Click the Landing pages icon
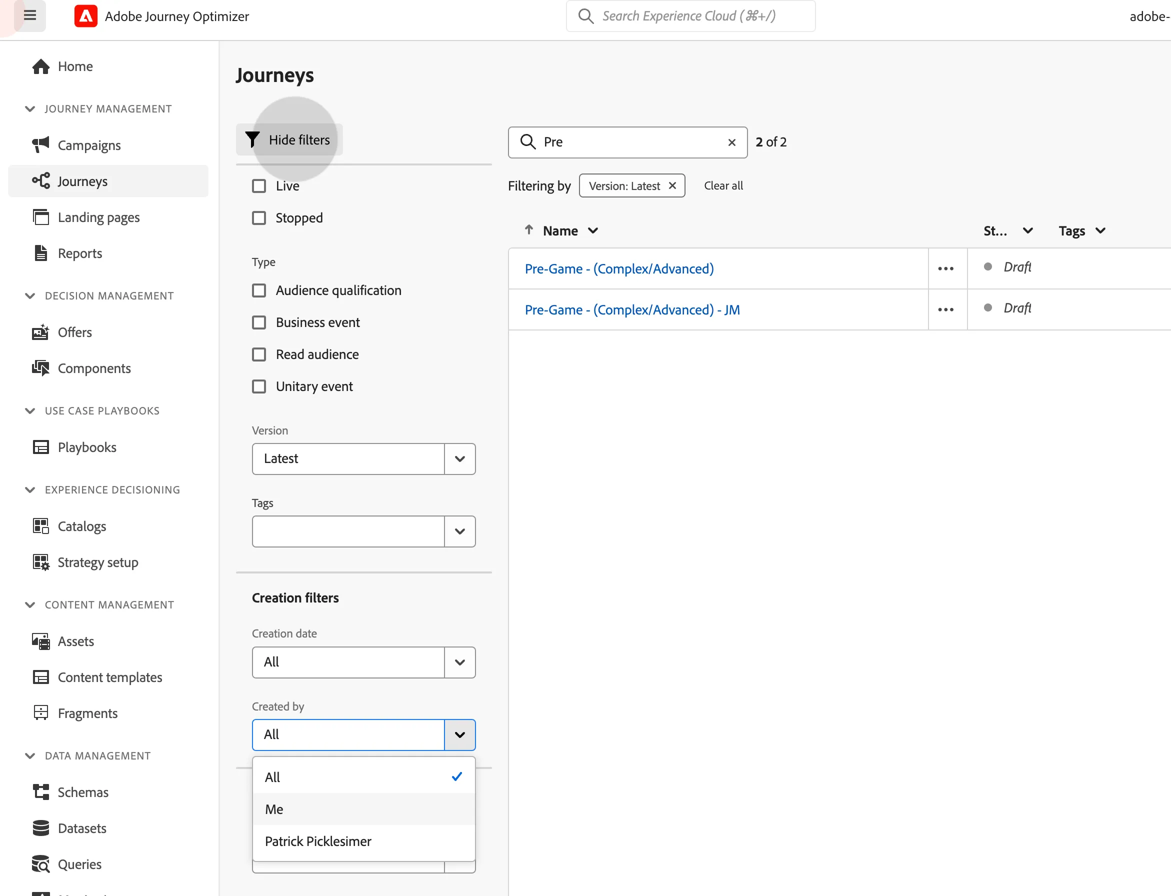The width and height of the screenshot is (1171, 896). [41, 217]
